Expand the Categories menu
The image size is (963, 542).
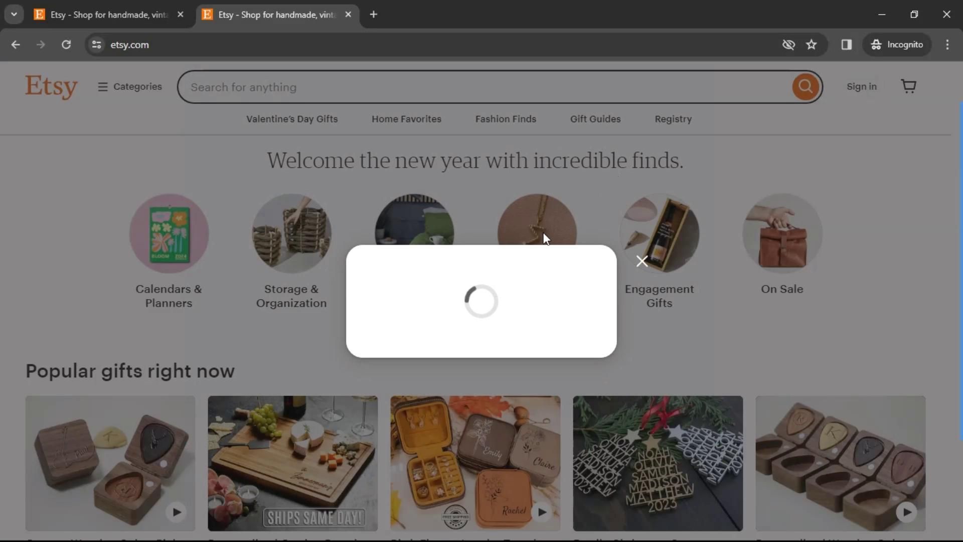coord(130,87)
